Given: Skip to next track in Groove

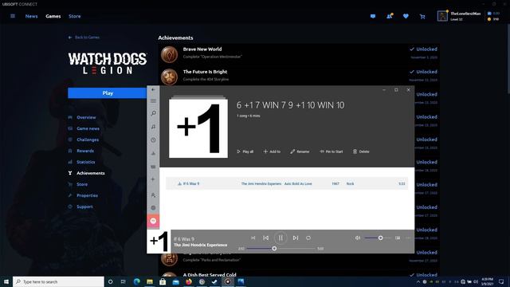Looking at the screenshot, I should coord(296,238).
